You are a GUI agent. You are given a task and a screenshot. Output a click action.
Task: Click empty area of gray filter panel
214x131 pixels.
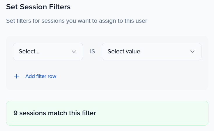pyautogui.click(x=131, y=76)
